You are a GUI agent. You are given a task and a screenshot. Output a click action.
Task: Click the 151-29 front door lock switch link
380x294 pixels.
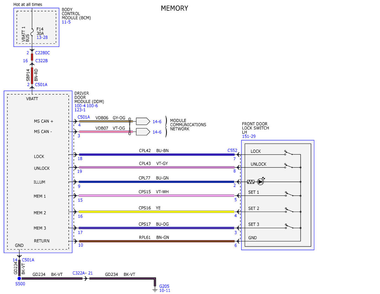point(249,136)
